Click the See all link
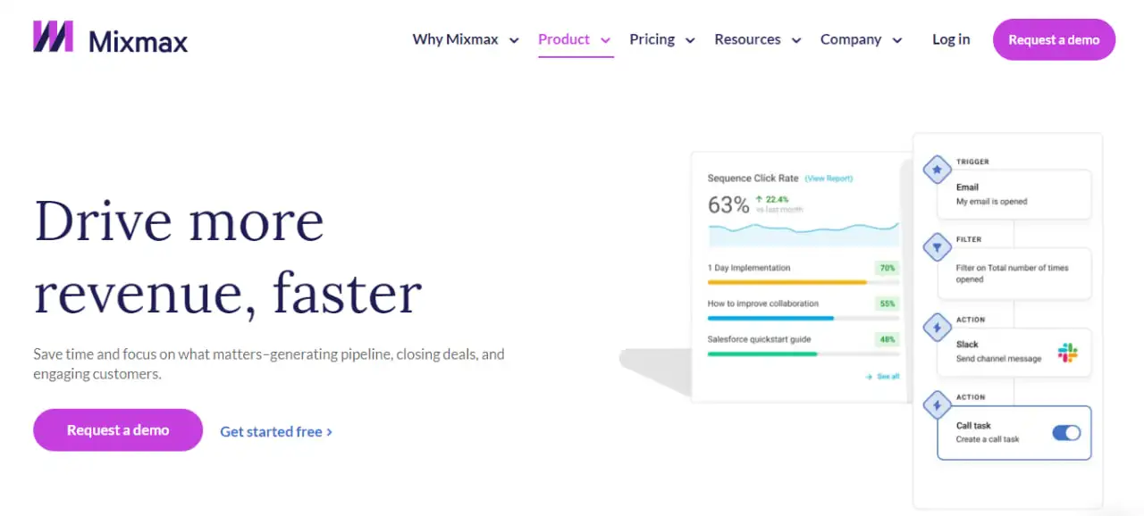The image size is (1144, 516). coord(882,377)
